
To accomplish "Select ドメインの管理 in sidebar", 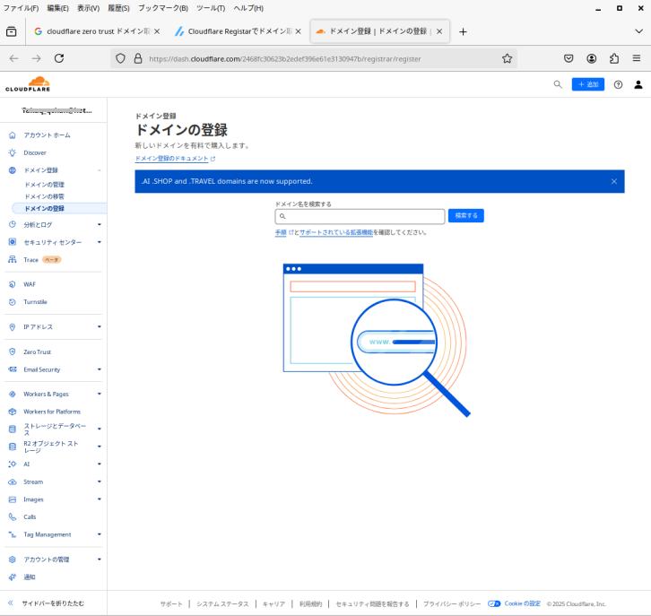I will 45,185.
